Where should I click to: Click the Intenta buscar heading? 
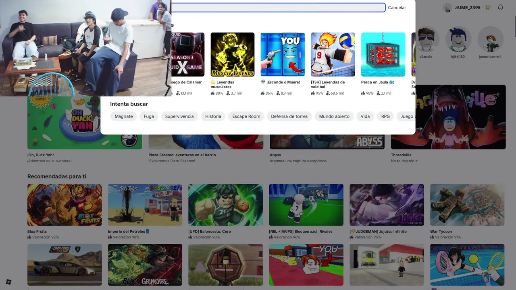pos(129,104)
